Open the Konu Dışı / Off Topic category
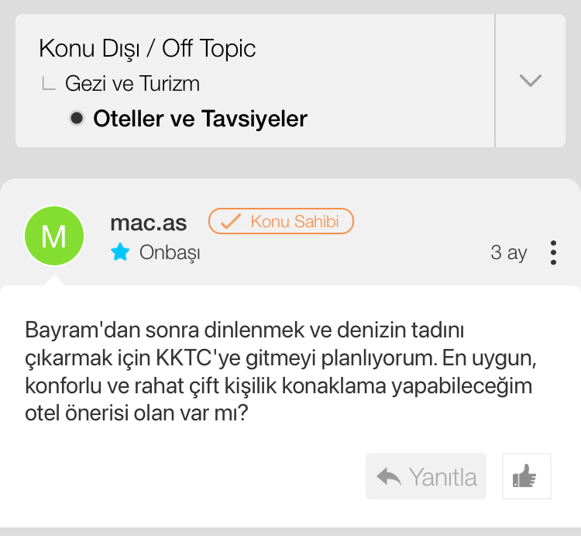581x536 pixels. point(147,49)
